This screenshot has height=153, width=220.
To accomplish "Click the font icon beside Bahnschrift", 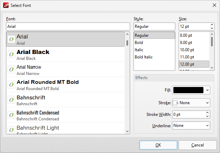I will [11, 100].
